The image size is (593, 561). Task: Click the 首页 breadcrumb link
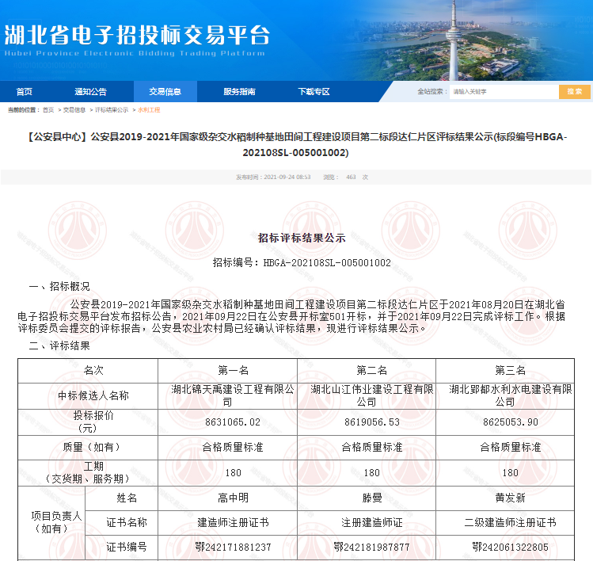point(48,110)
